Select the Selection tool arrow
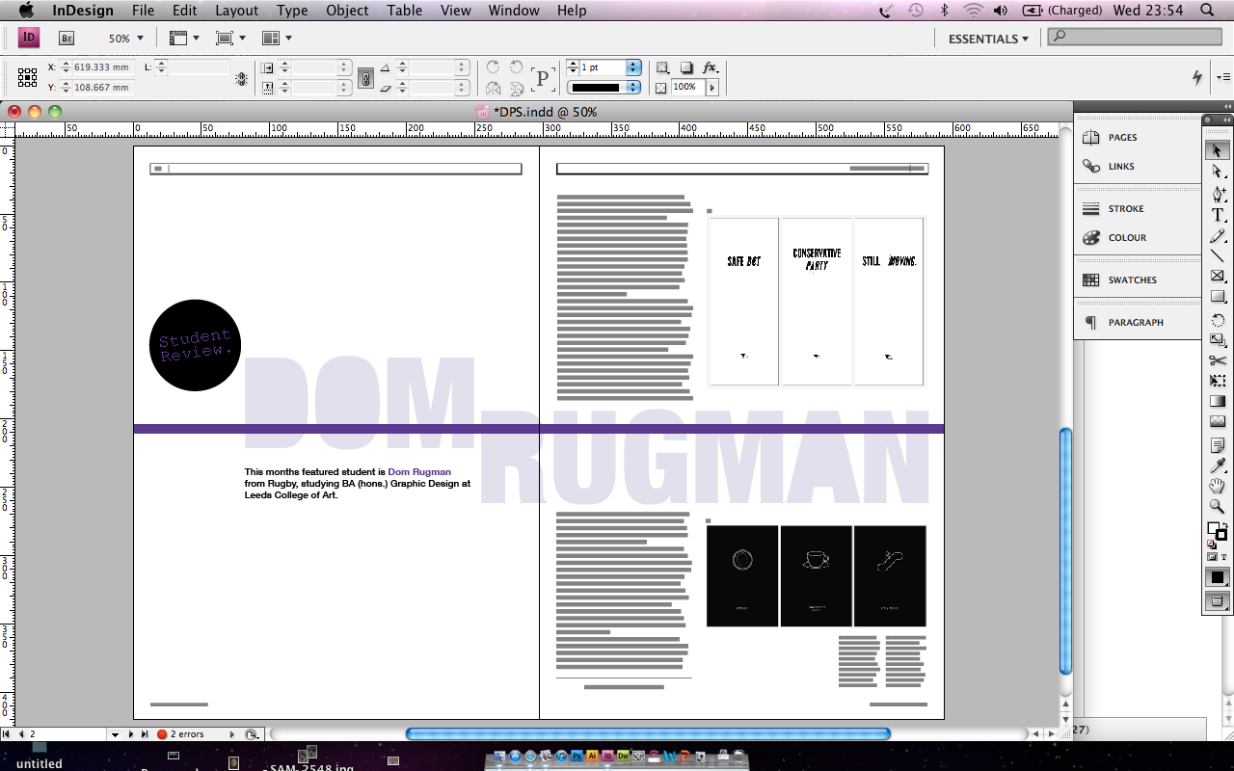Screen dimensions: 1234x771 tap(1217, 150)
